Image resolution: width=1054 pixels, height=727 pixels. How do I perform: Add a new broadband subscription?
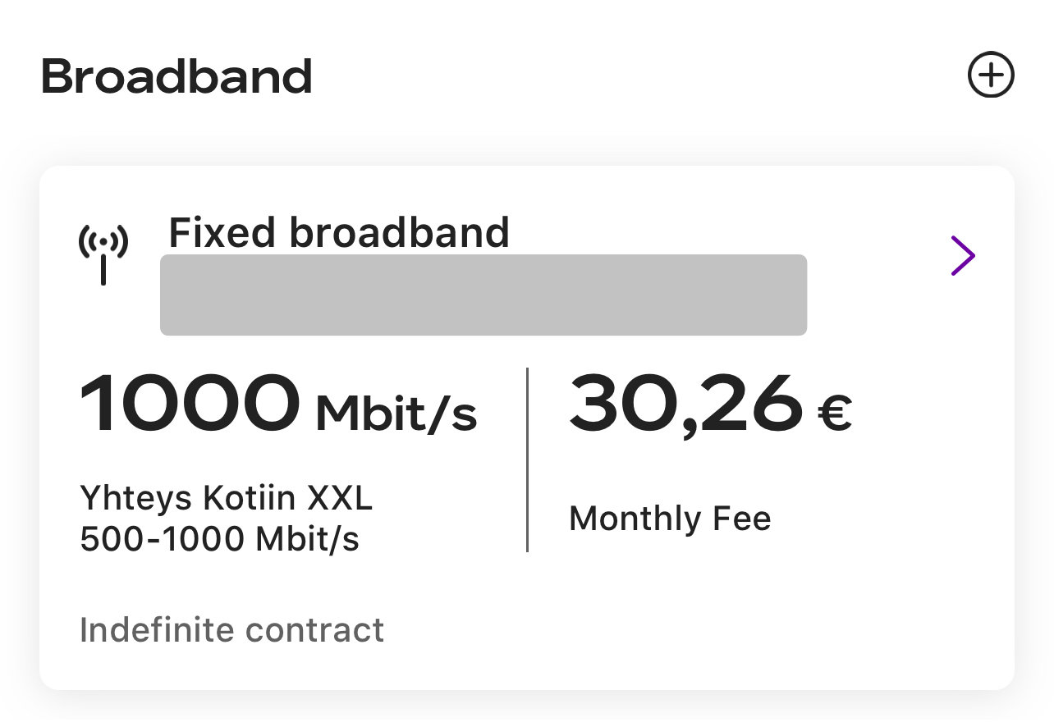(991, 75)
